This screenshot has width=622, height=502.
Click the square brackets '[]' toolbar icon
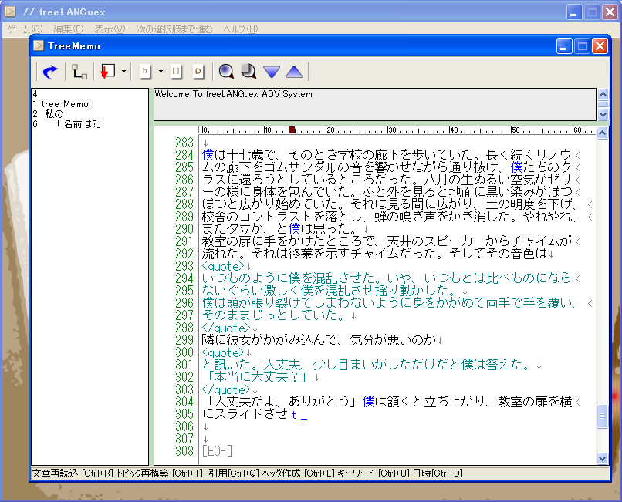[176, 72]
